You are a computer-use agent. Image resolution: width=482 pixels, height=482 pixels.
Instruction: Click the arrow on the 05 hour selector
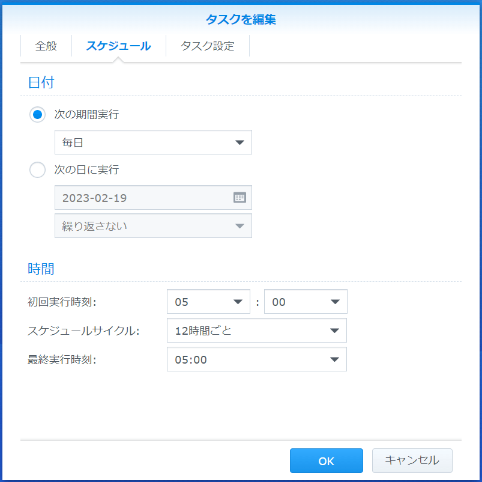(x=238, y=302)
